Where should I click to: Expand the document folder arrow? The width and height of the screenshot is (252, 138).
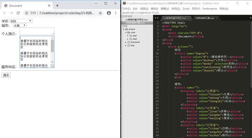126,42
